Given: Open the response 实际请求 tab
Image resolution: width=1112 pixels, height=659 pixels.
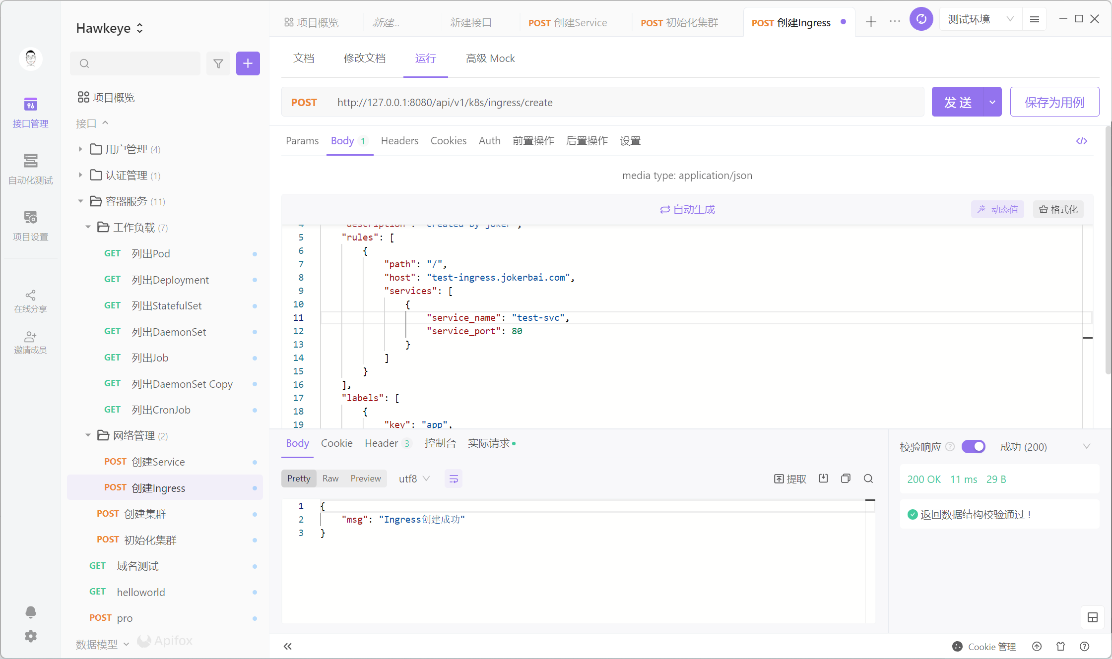Looking at the screenshot, I should [x=491, y=443].
